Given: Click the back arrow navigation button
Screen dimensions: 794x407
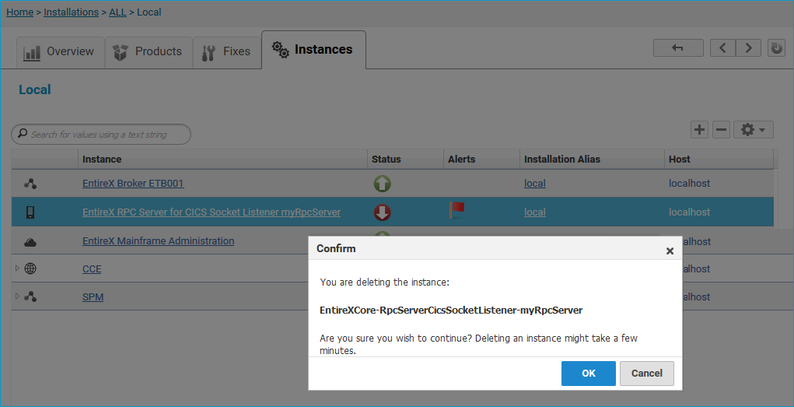Looking at the screenshot, I should (678, 48).
